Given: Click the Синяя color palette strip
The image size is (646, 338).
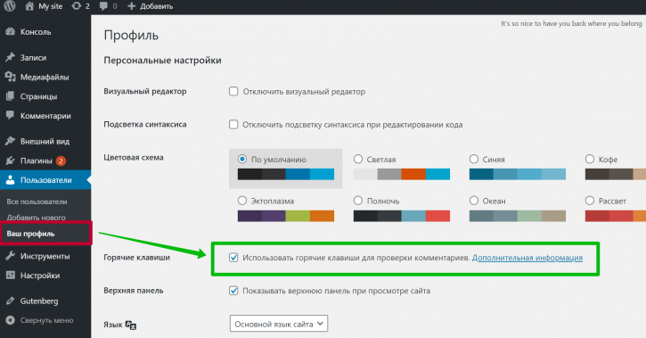Looking at the screenshot, I should 517,174.
